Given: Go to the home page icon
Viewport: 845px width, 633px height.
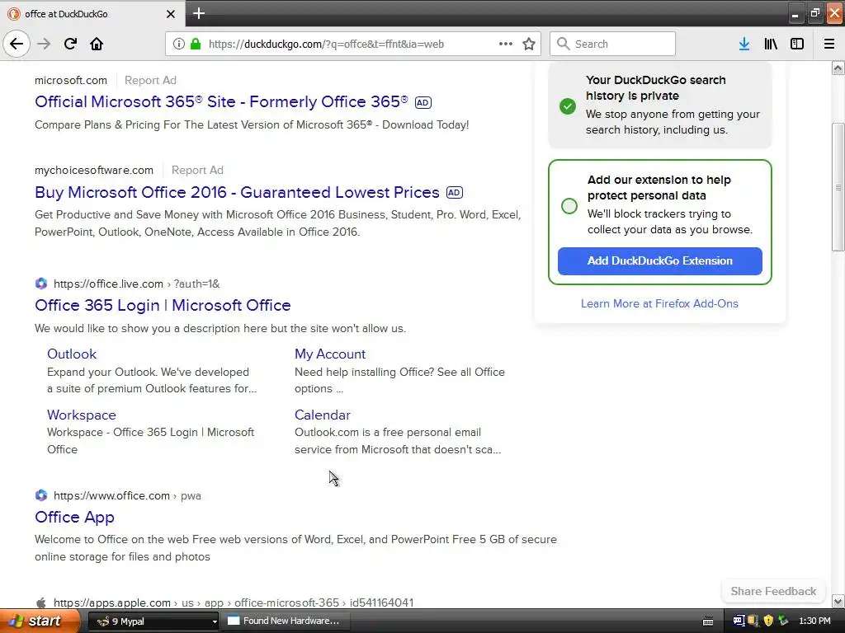Looking at the screenshot, I should point(97,44).
